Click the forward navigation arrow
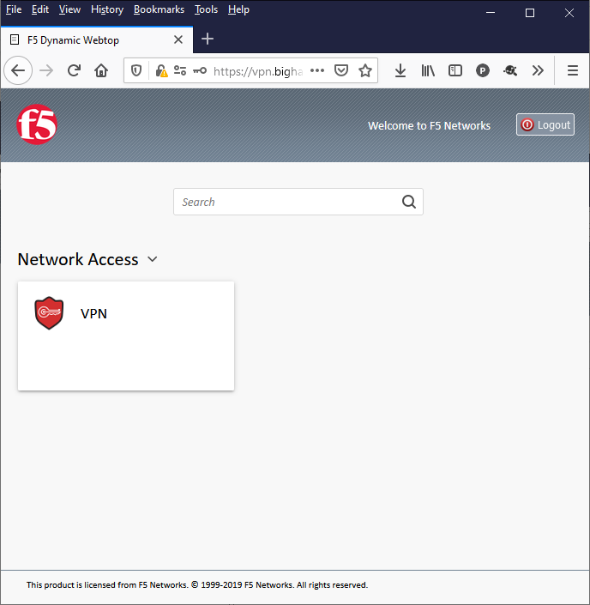The width and height of the screenshot is (590, 605). (46, 70)
